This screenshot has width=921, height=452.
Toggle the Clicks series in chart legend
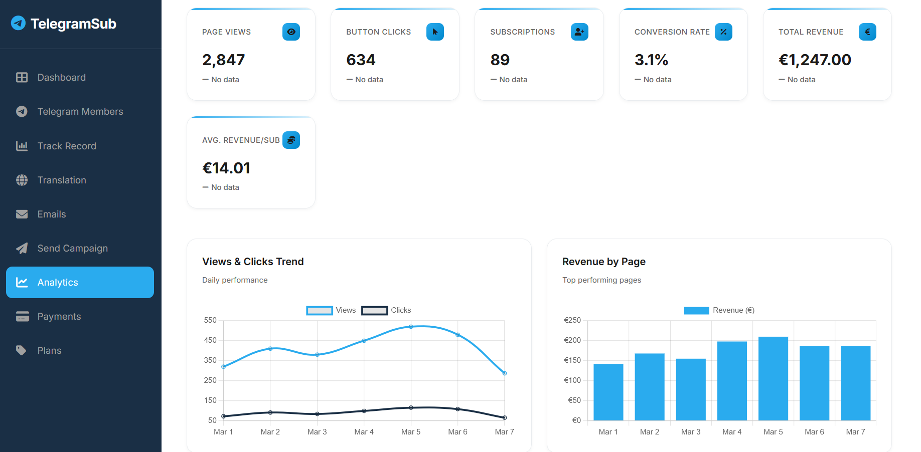tap(386, 310)
